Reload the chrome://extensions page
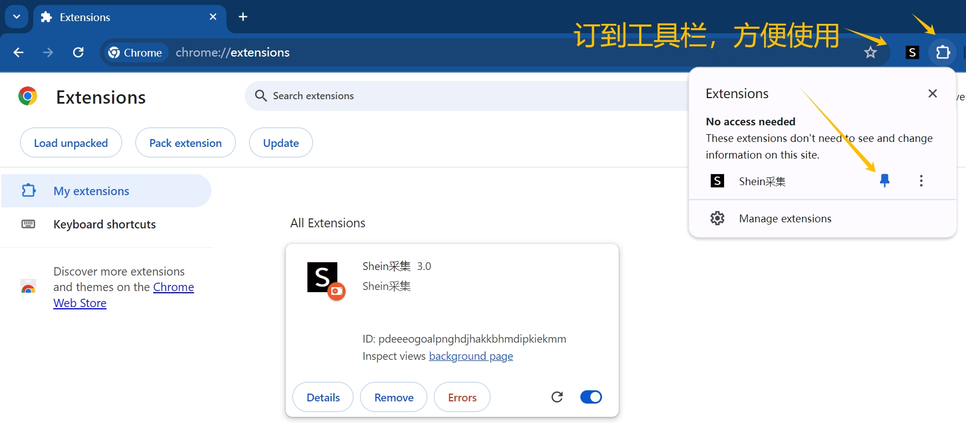 78,52
